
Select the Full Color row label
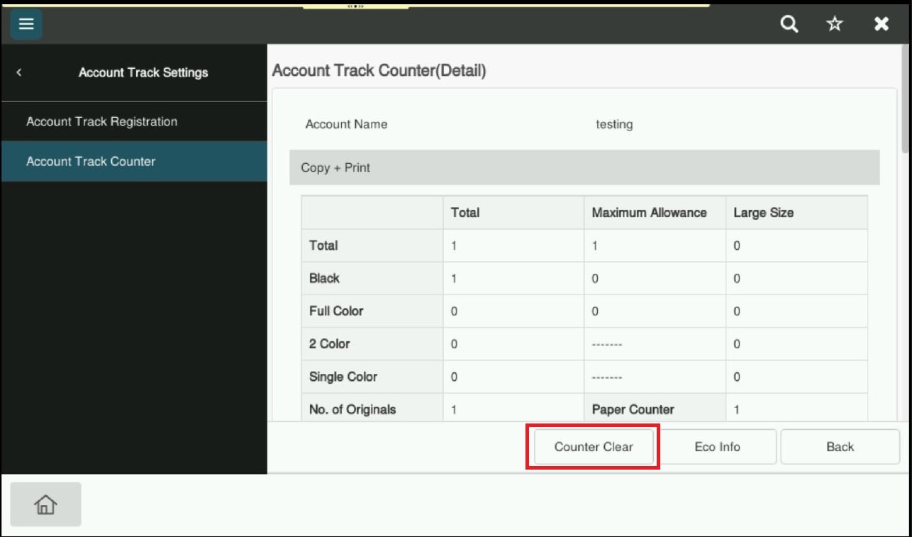[x=336, y=311]
